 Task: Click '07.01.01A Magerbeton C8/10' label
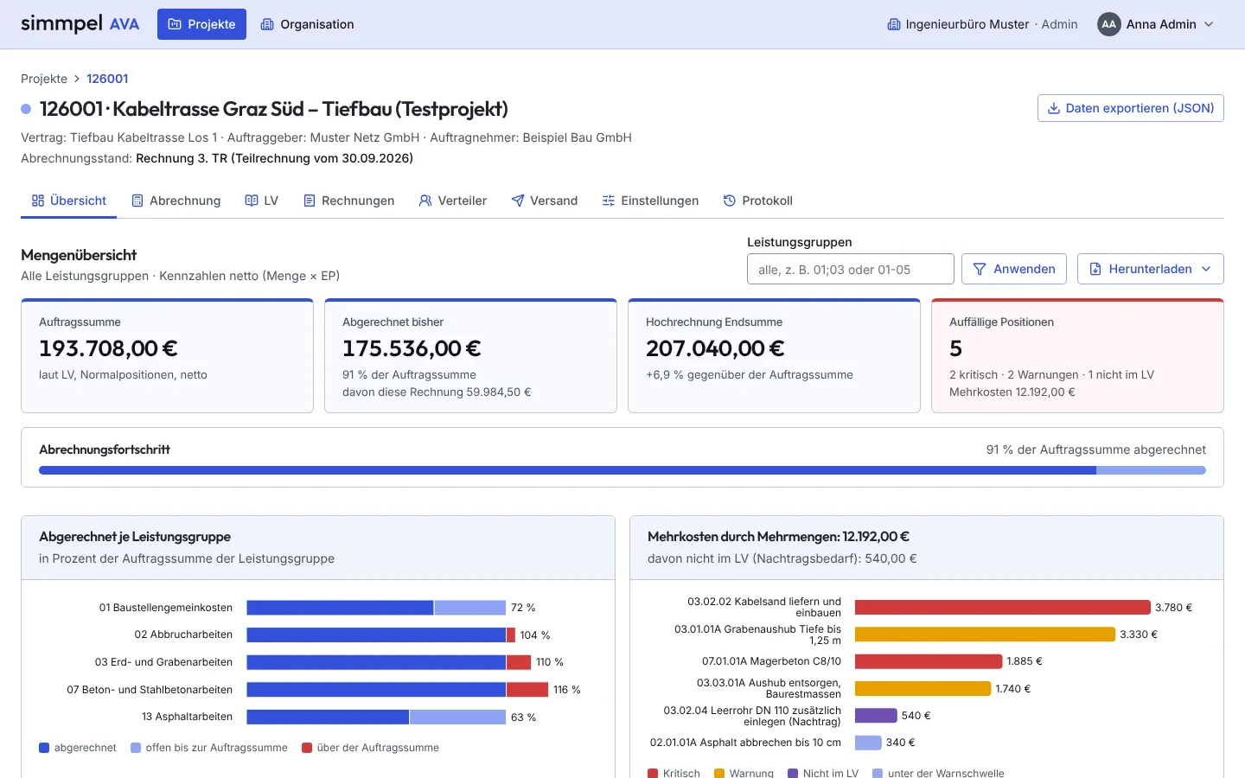click(771, 661)
